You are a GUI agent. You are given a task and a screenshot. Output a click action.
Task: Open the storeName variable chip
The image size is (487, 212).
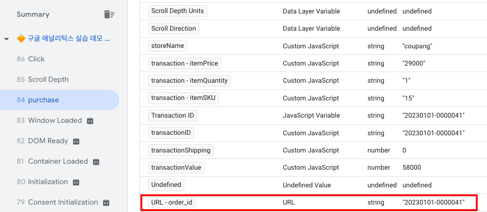pyautogui.click(x=167, y=46)
